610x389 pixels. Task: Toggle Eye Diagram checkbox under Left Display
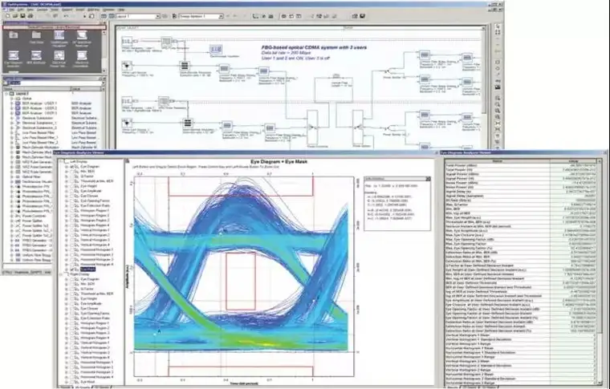pyautogui.click(x=72, y=167)
